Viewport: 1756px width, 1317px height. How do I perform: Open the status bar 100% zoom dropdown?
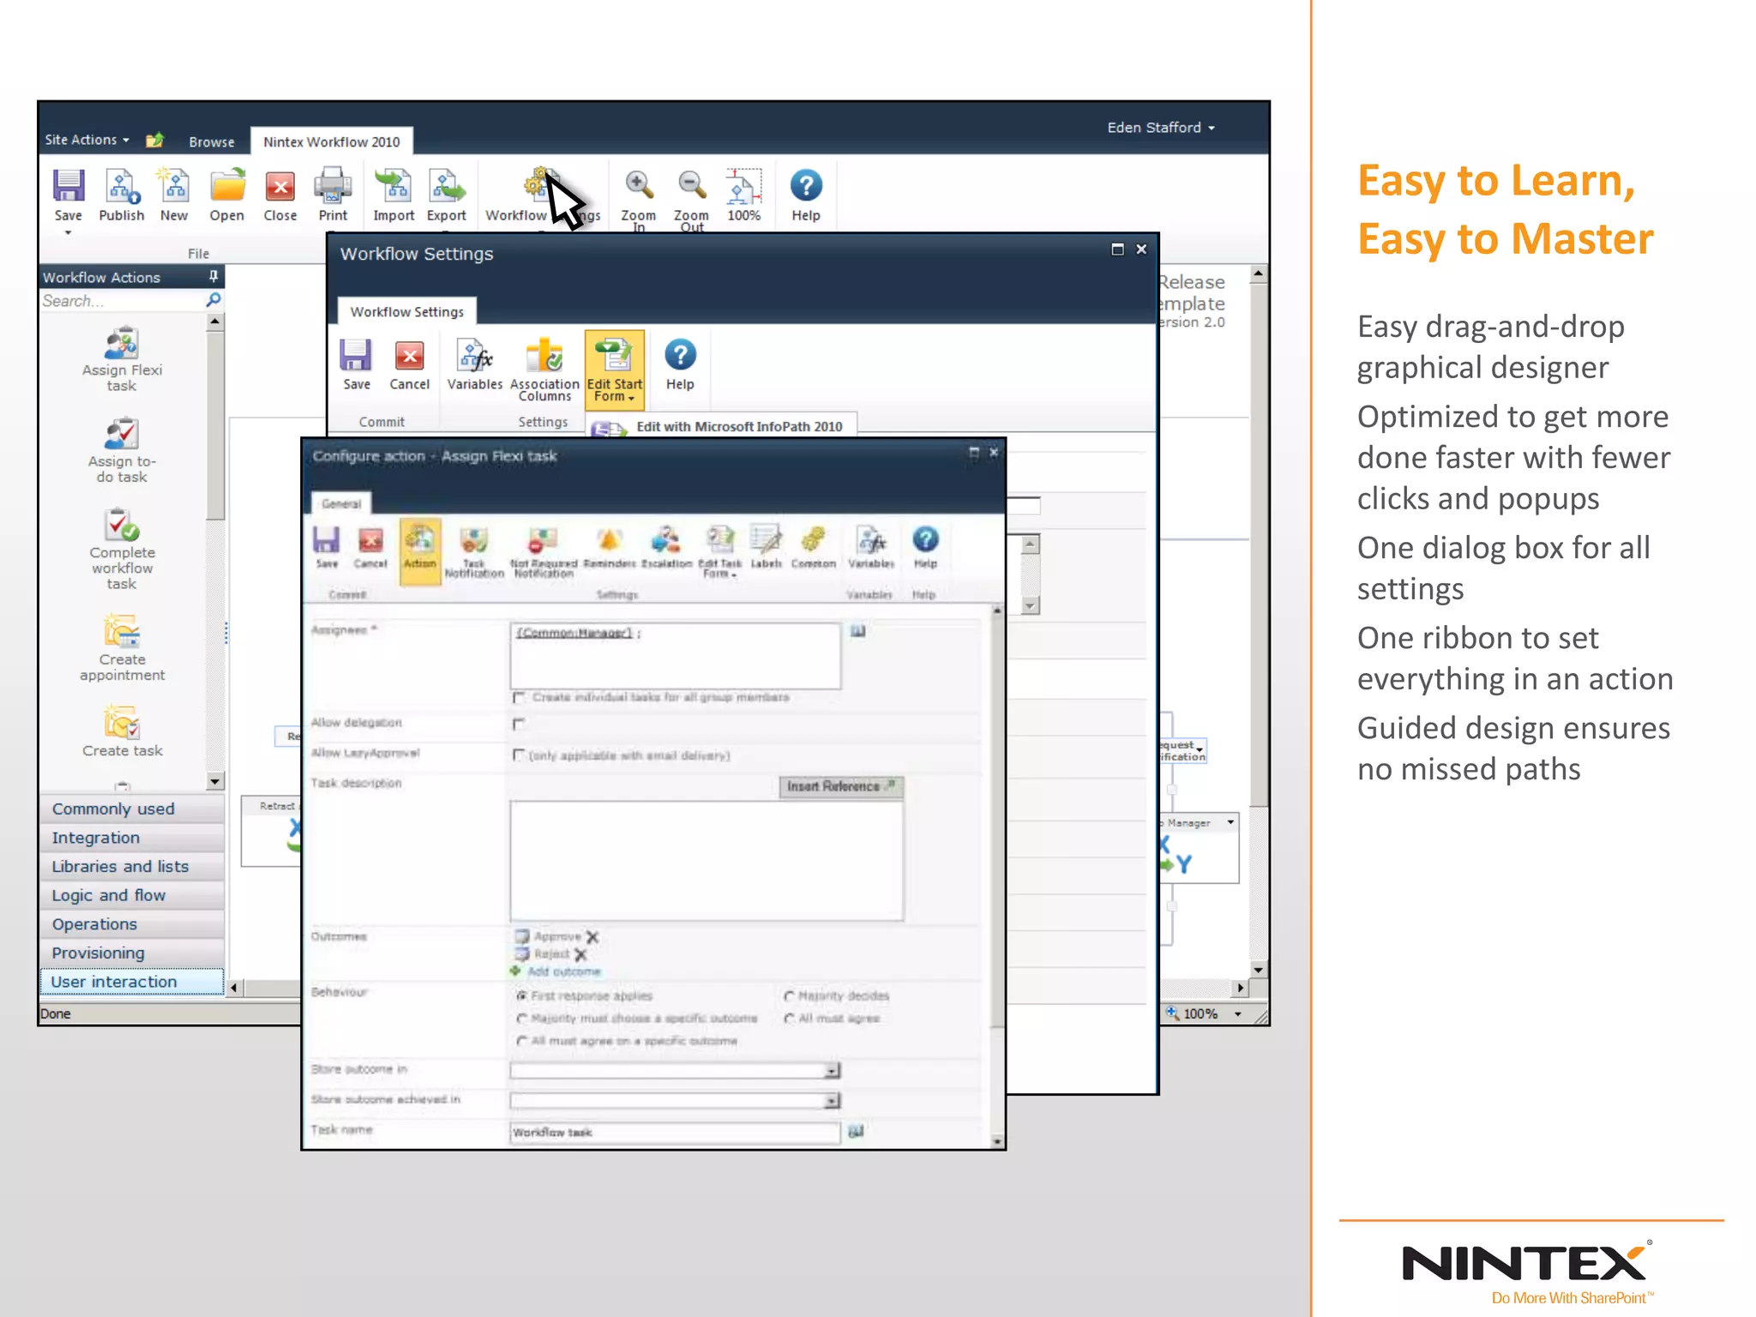pyautogui.click(x=1237, y=1013)
